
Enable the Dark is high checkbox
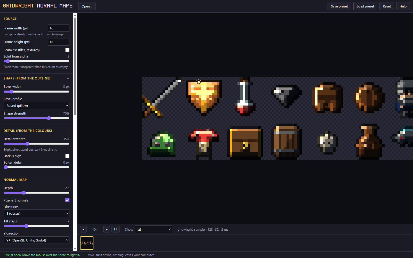point(67,156)
